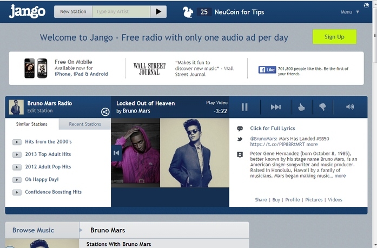
Task: Open the Videos link
Action: pyautogui.click(x=335, y=200)
